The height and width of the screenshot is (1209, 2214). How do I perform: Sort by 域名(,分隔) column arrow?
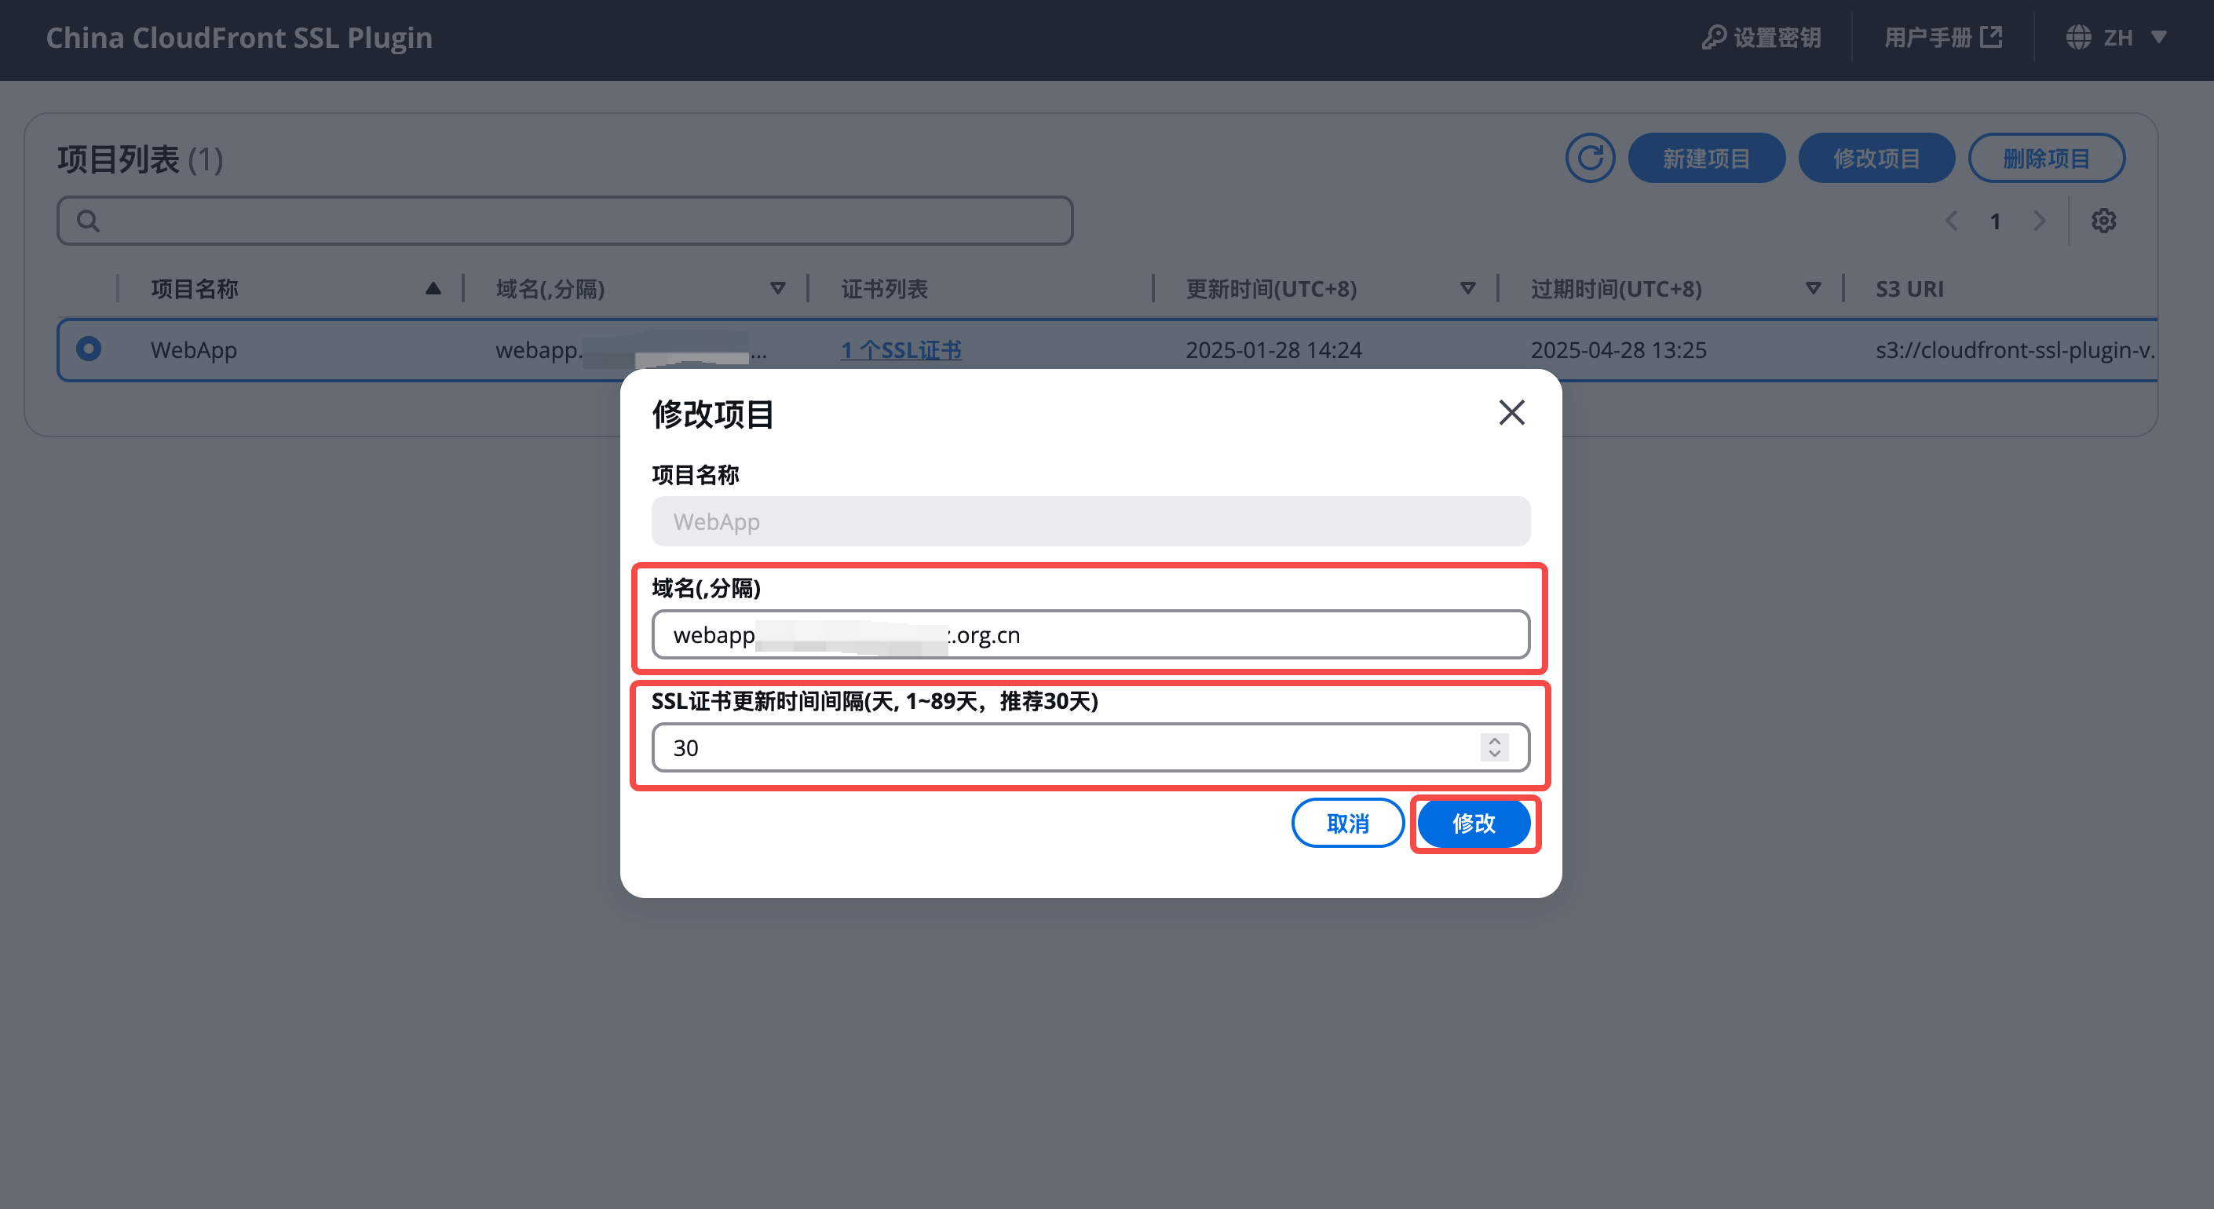click(777, 289)
